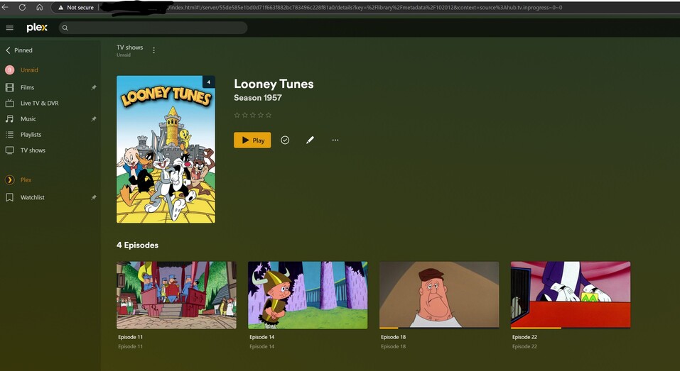The image size is (680, 371).
Task: Focus the Plex search field
Action: click(x=153, y=28)
